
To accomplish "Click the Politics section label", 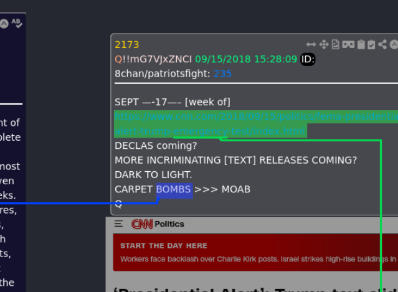I will coord(169,224).
